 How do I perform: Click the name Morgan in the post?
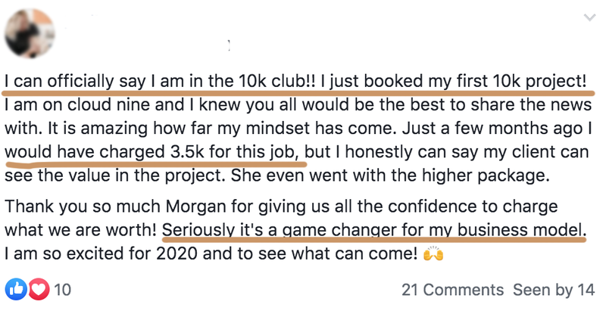[195, 207]
